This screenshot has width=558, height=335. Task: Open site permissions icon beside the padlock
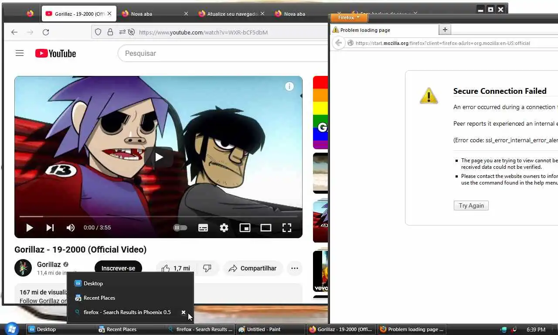(122, 32)
